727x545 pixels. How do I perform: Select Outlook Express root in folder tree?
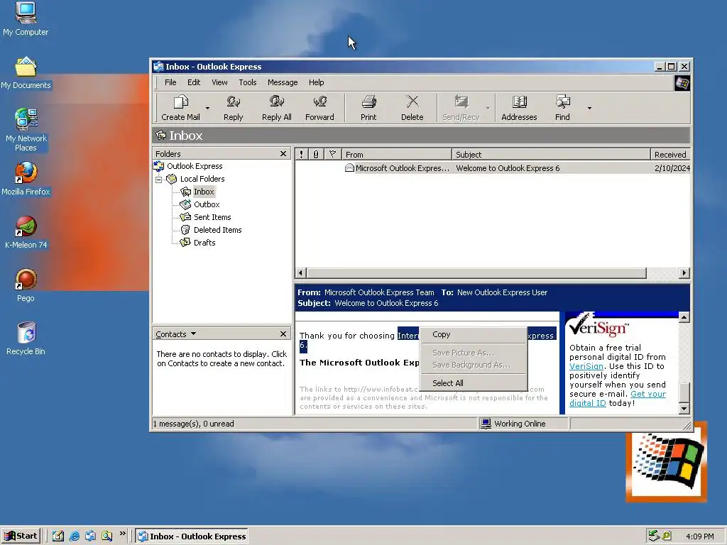click(x=195, y=166)
